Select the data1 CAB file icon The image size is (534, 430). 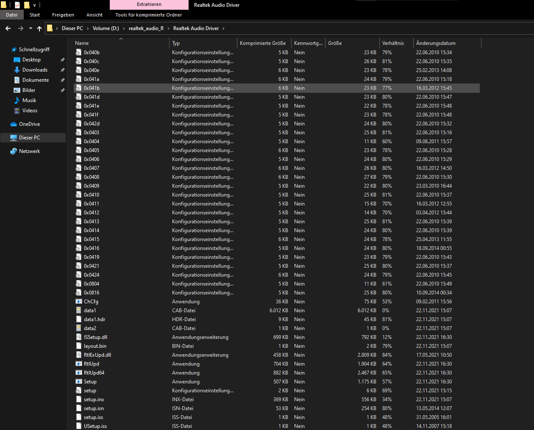pyautogui.click(x=78, y=311)
